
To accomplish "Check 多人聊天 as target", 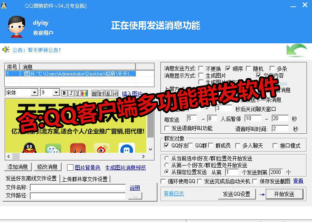I will [x=238, y=146].
